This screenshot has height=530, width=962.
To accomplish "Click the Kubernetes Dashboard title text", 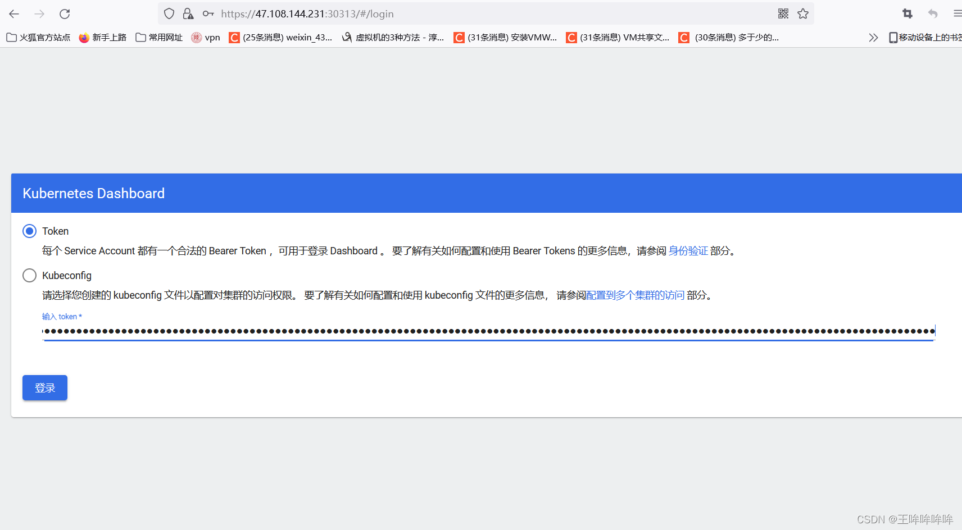I will click(94, 193).
